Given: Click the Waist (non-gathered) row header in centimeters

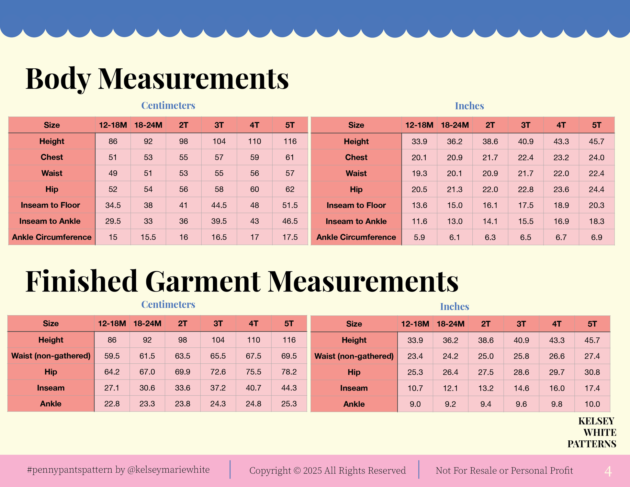Looking at the screenshot, I should tap(51, 356).
